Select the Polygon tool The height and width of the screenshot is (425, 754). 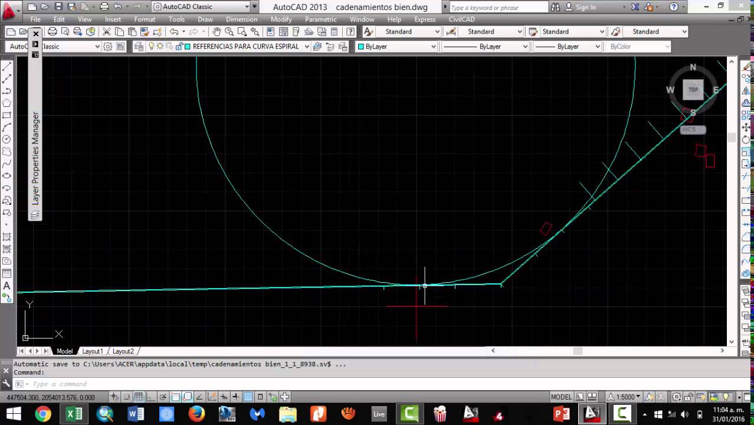(x=7, y=103)
